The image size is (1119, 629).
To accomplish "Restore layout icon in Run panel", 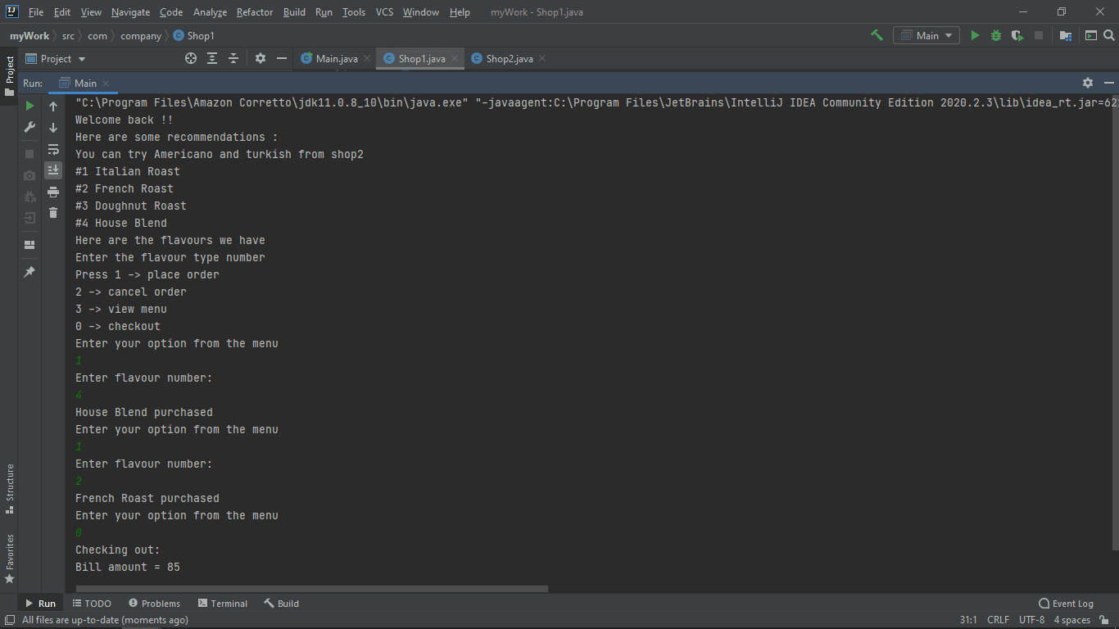I will [x=29, y=244].
